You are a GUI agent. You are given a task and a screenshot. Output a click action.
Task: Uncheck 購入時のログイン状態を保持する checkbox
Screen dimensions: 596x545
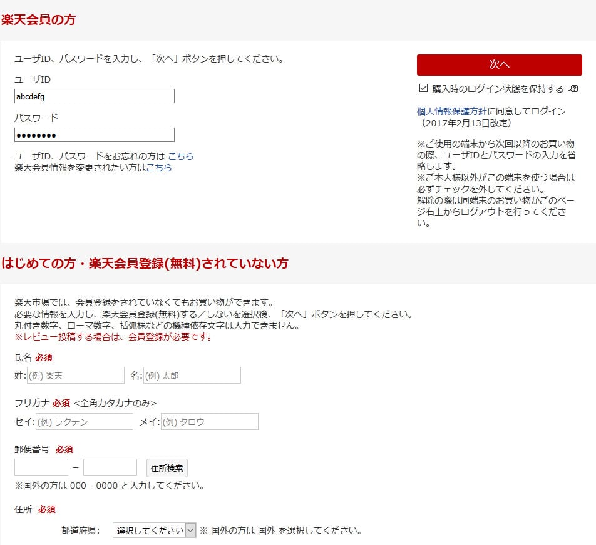coord(423,88)
